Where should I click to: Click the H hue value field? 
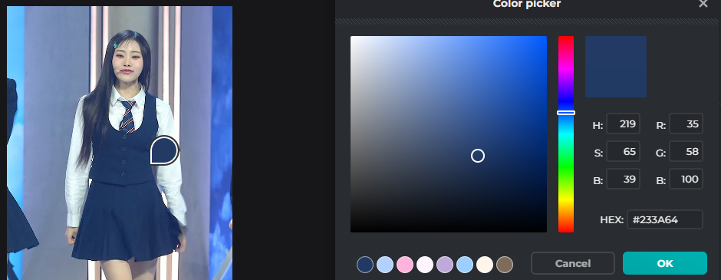tap(623, 124)
